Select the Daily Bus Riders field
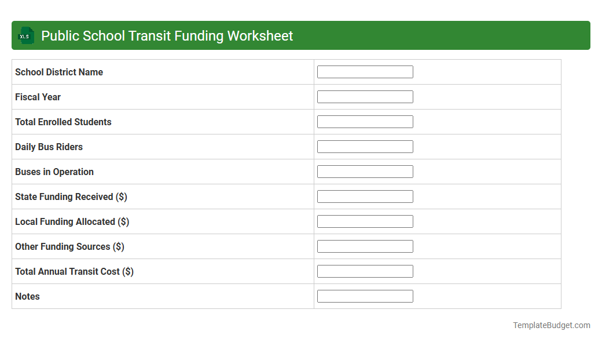Image resolution: width=602 pixels, height=342 pixels. [x=365, y=146]
